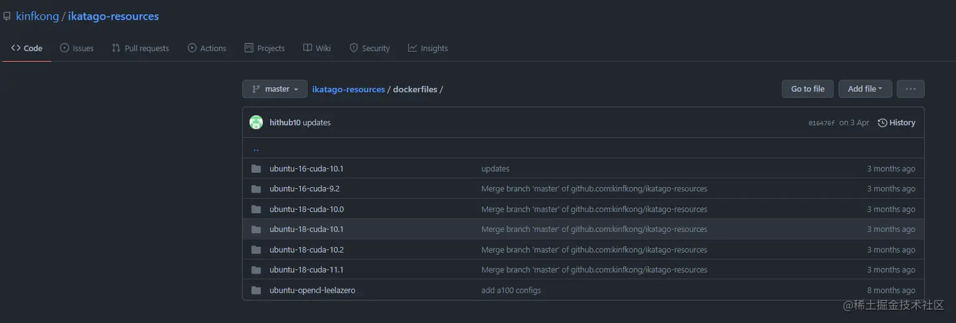The width and height of the screenshot is (956, 323).
Task: Expand the master branch dropdown
Action: point(275,89)
